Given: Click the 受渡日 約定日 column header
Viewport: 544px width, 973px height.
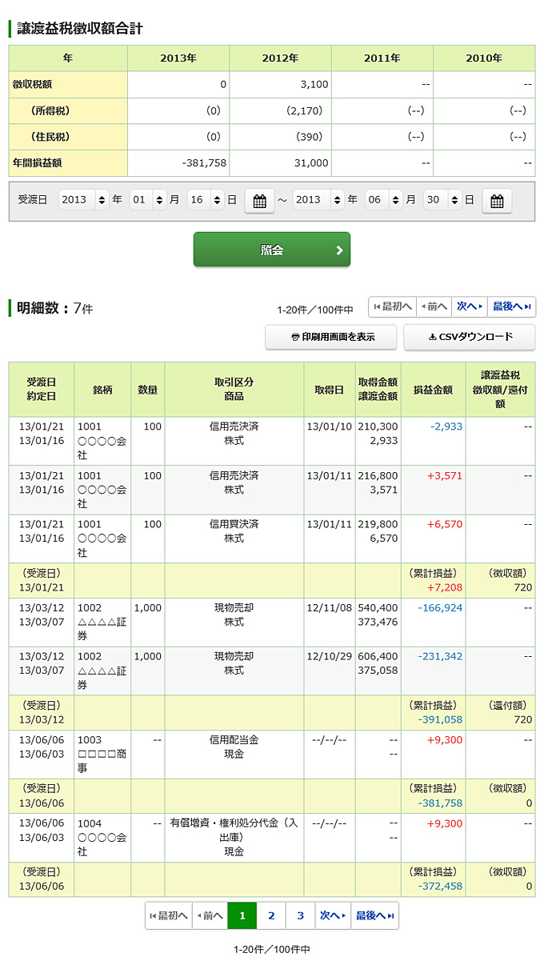Looking at the screenshot, I should point(42,390).
